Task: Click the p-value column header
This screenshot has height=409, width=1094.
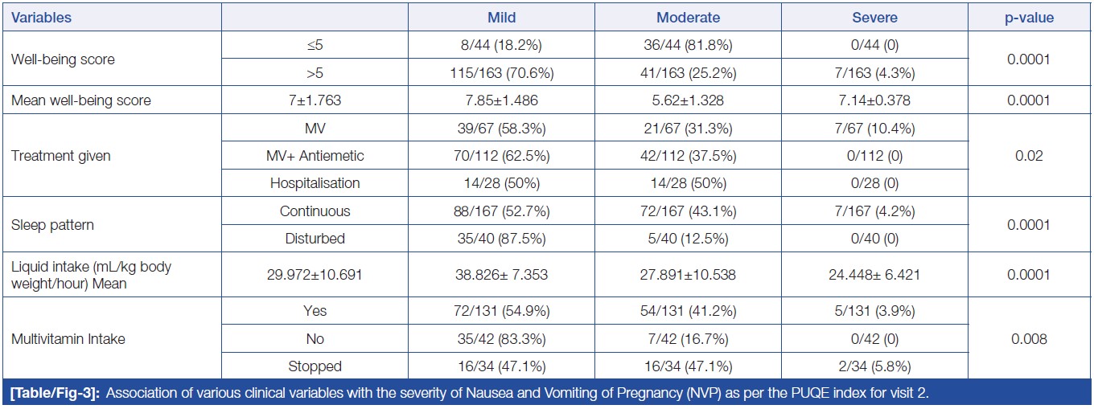Action: pyautogui.click(x=1030, y=17)
